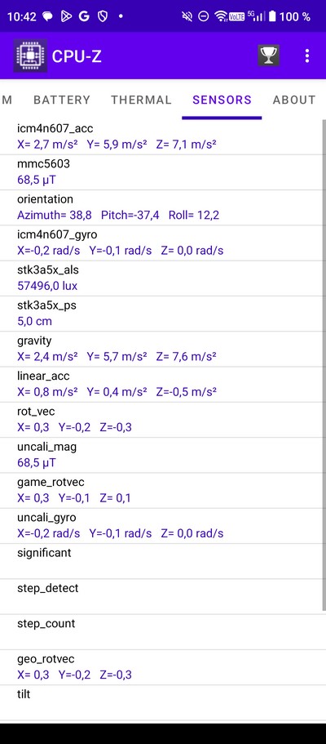Switch to the Thermal tab
This screenshot has width=326, height=744.
coord(141,100)
